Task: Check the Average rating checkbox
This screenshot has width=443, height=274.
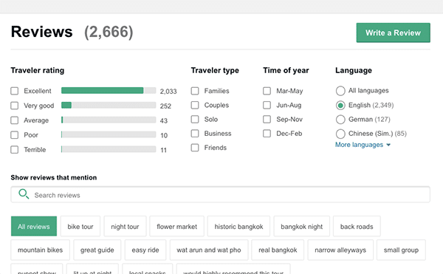Action: coord(15,120)
